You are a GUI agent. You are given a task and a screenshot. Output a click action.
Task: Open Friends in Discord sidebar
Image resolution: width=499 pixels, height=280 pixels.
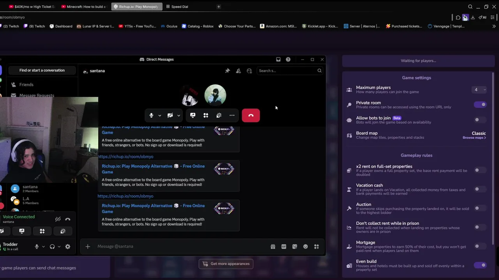pos(42,85)
